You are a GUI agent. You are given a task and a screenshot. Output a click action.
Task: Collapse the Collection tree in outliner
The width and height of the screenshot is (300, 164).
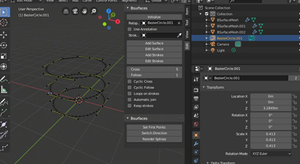tap(201, 14)
